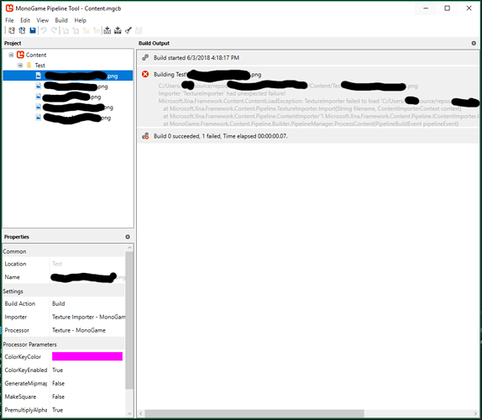Open the Build Output settings gear

(x=474, y=44)
